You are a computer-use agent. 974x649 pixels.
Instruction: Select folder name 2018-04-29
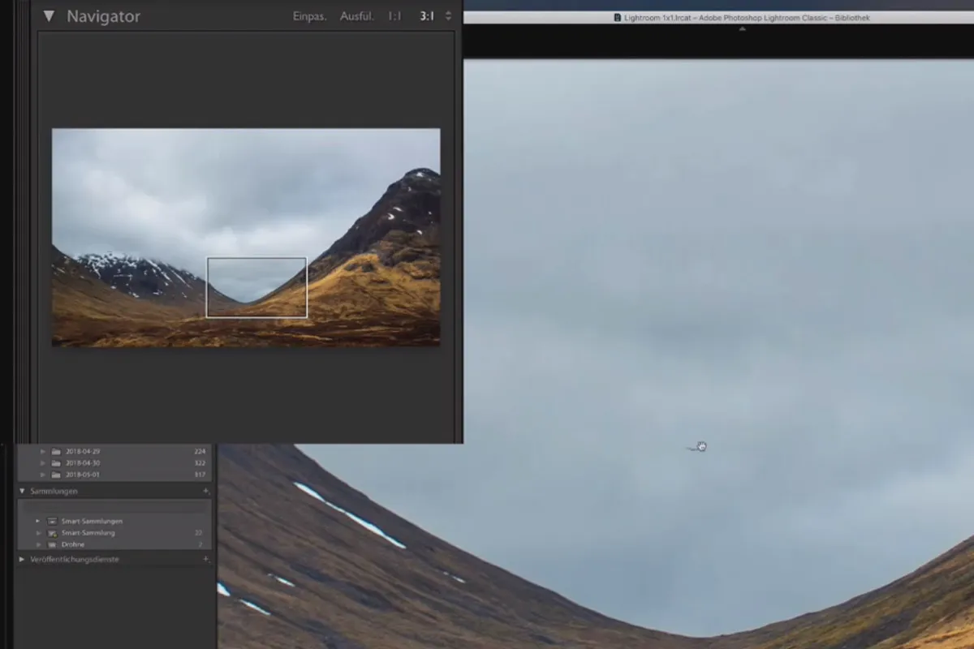coord(83,451)
